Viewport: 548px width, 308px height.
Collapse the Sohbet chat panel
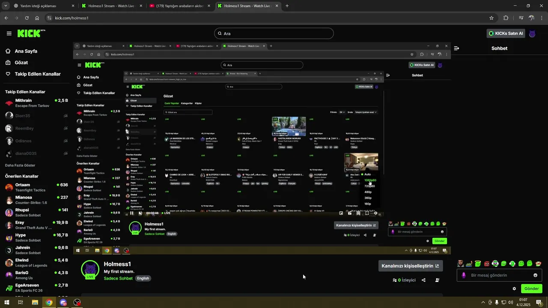click(x=456, y=48)
